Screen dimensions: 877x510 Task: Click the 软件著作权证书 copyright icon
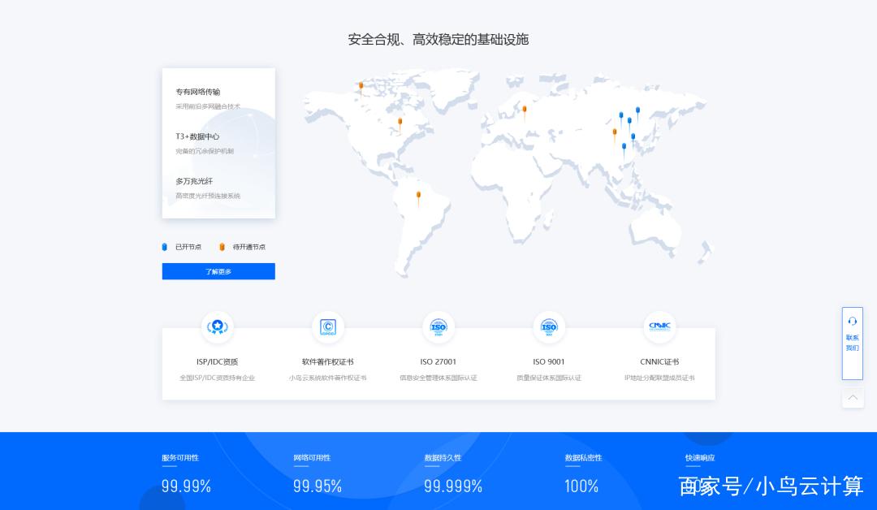(328, 326)
